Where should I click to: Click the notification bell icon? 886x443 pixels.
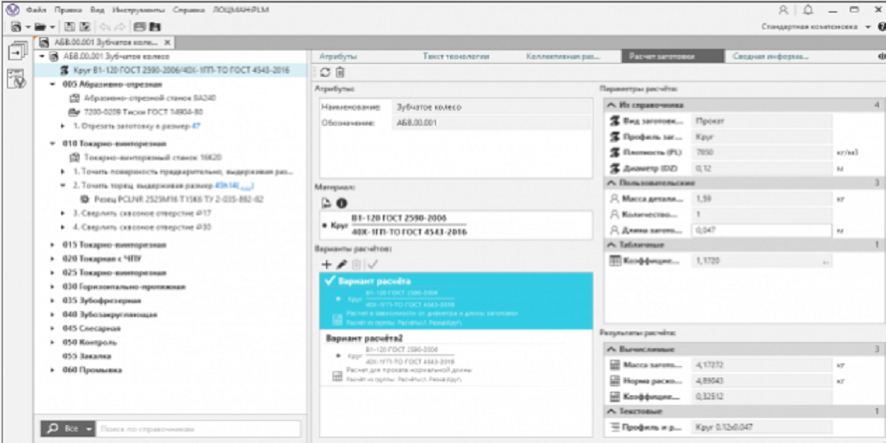pos(807,9)
